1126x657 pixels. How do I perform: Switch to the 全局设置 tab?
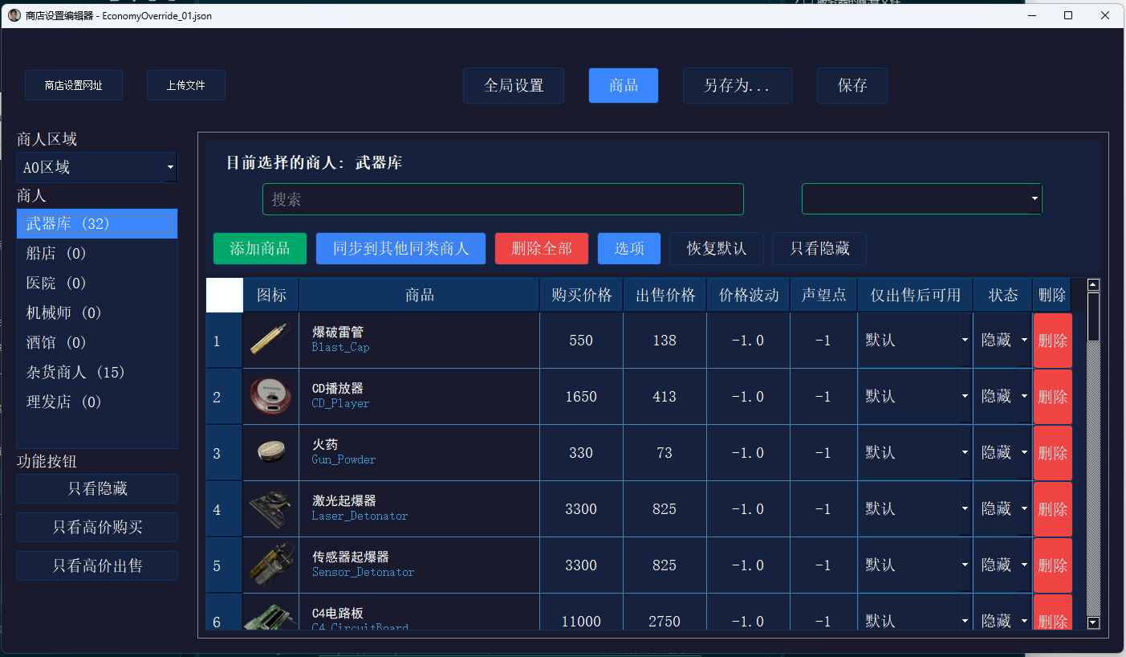coord(514,85)
